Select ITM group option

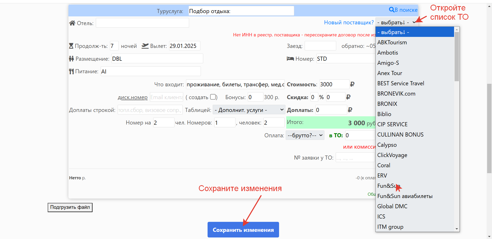click(415, 227)
